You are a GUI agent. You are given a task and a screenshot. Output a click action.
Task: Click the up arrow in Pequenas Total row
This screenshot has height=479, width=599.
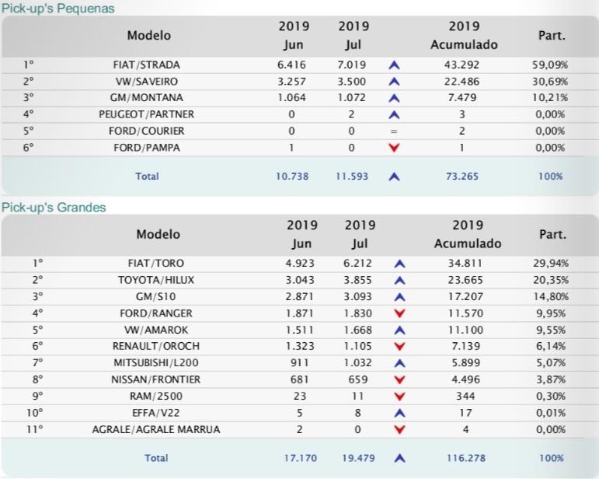[x=394, y=177]
